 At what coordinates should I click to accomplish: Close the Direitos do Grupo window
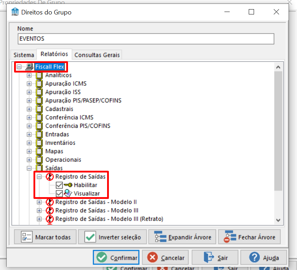(276, 12)
